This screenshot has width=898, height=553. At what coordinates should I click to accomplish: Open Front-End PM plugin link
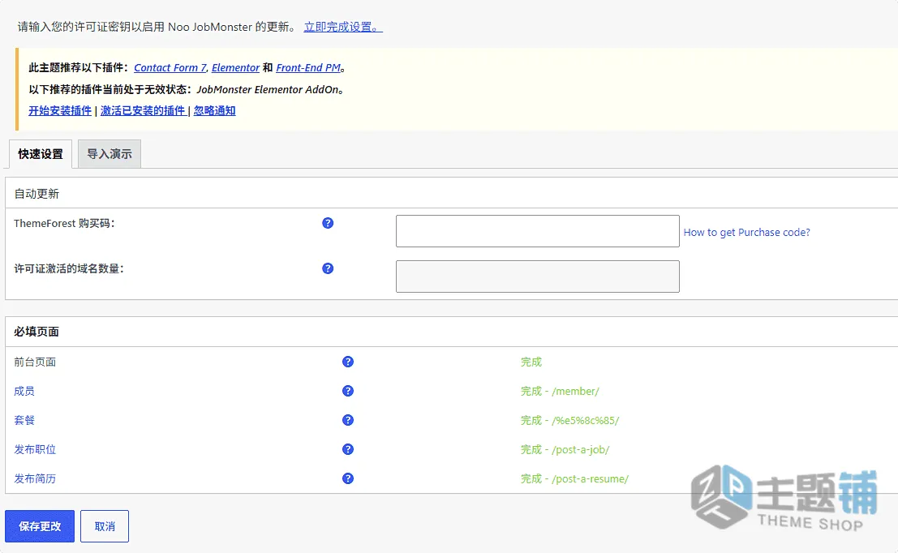click(x=308, y=67)
